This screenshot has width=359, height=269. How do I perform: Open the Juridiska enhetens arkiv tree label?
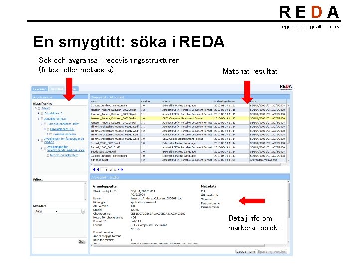(63, 124)
